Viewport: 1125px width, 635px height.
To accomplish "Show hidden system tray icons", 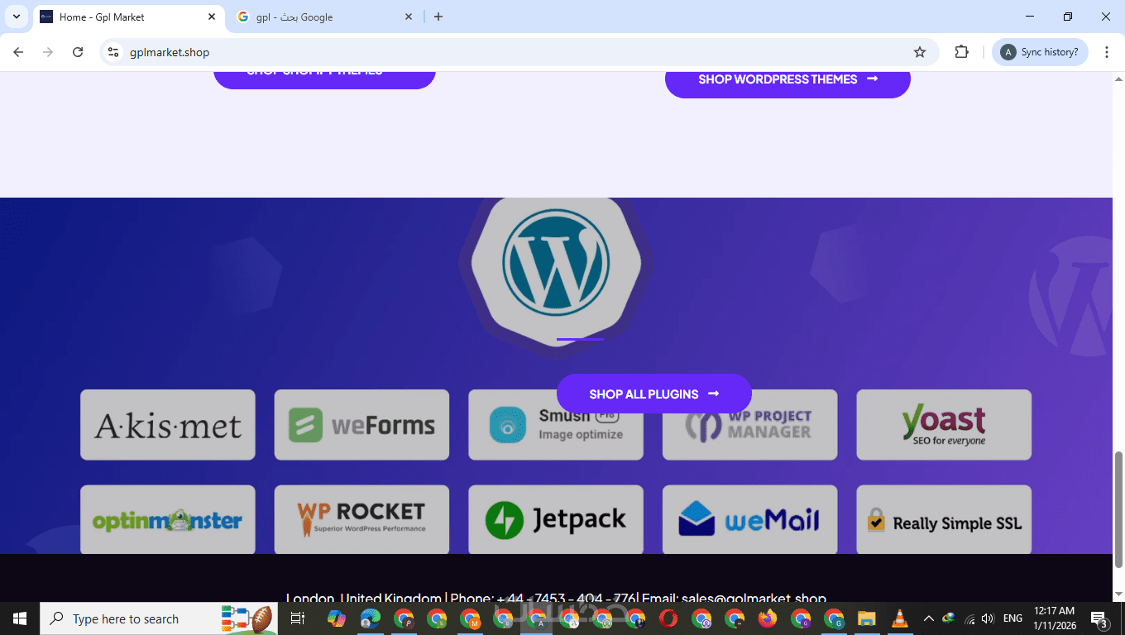I will (x=928, y=618).
